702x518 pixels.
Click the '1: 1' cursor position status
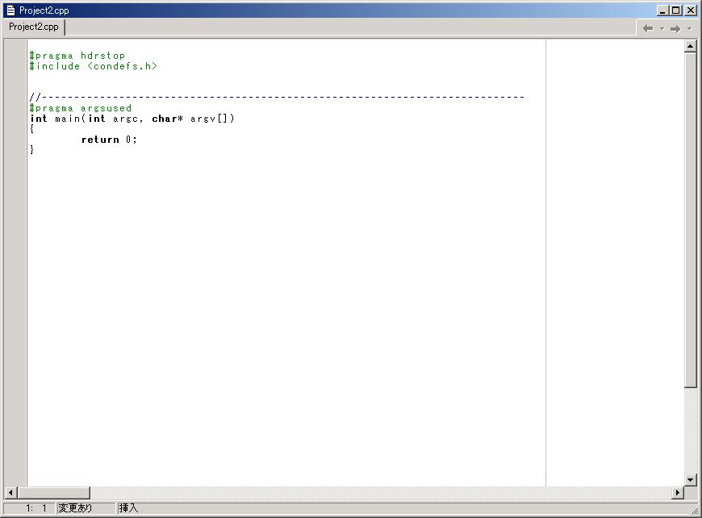30,508
